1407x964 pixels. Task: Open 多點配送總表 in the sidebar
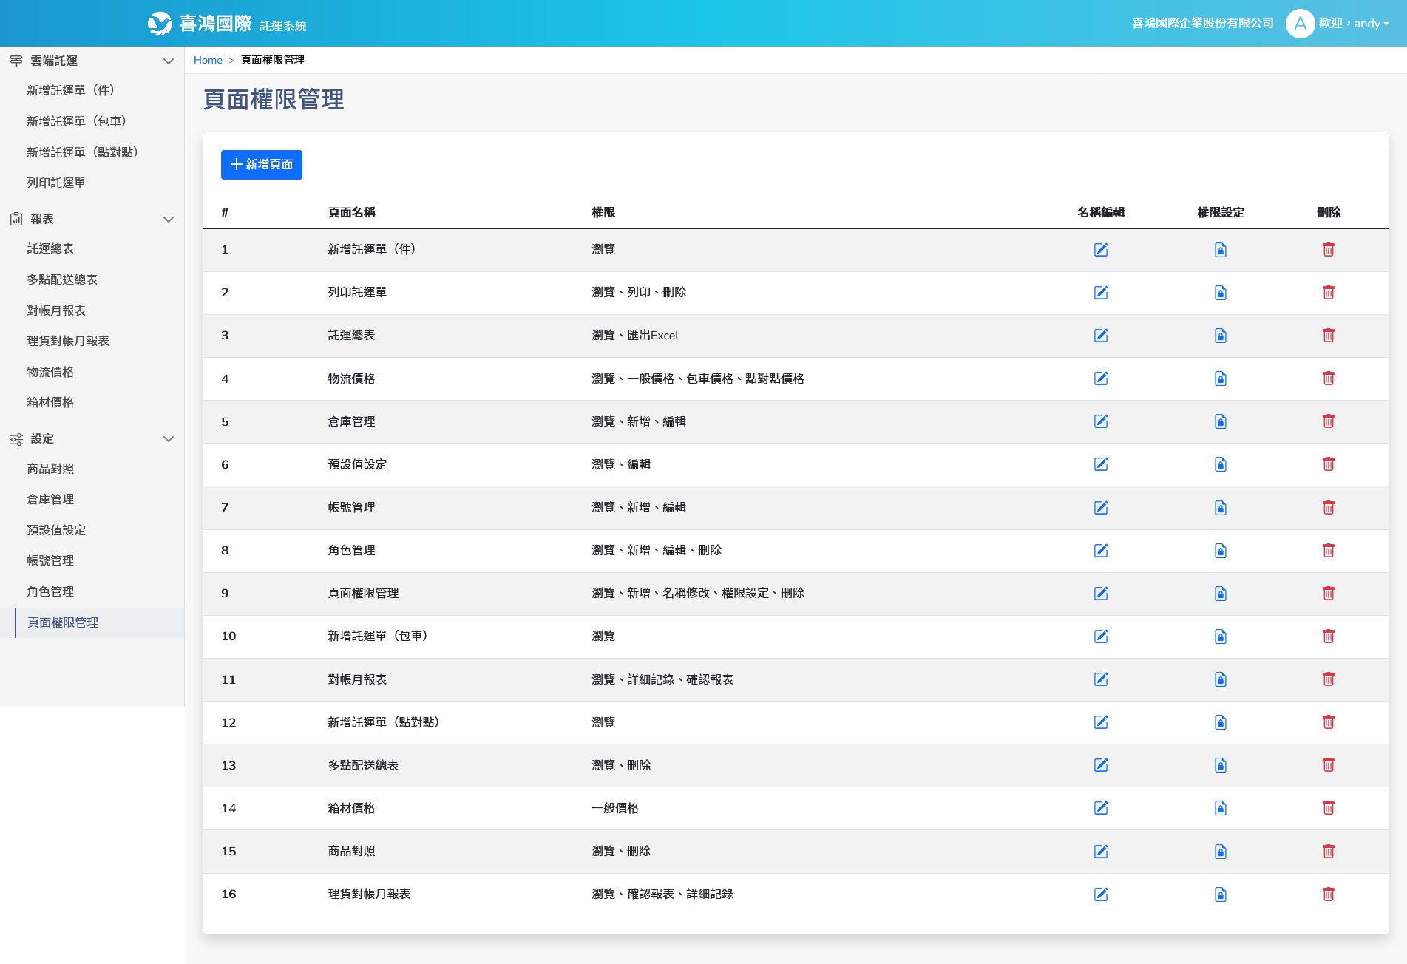point(62,279)
